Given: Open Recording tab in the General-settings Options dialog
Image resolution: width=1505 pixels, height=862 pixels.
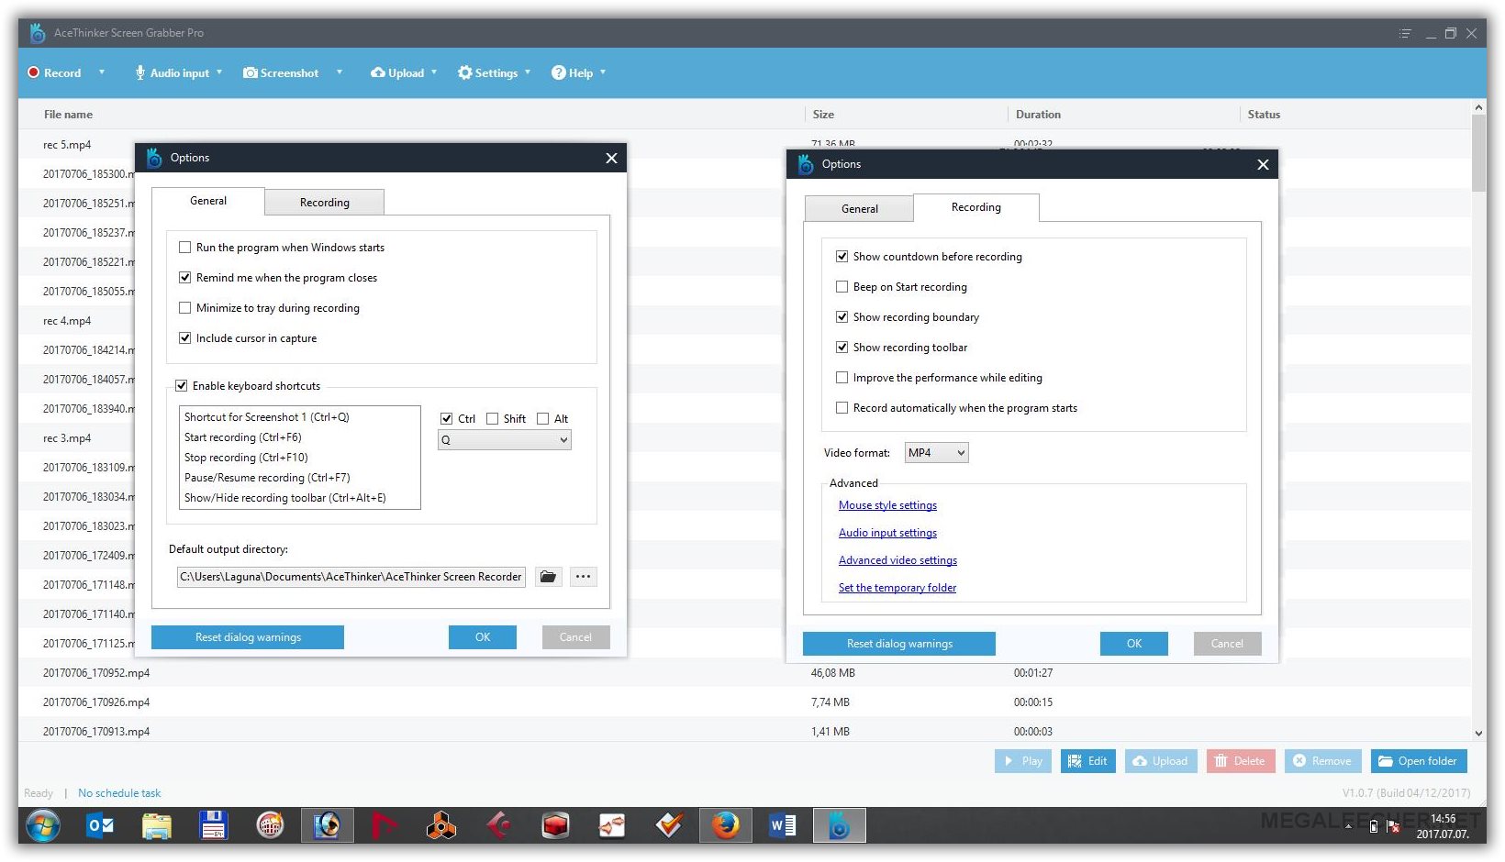Looking at the screenshot, I should [x=325, y=203].
